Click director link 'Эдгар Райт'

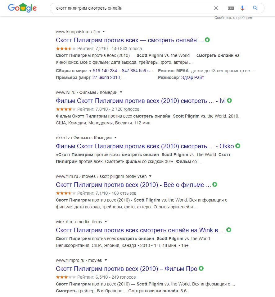192,77
